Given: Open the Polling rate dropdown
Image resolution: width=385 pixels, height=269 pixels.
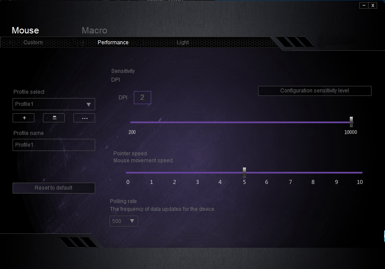Looking at the screenshot, I should click(x=123, y=221).
